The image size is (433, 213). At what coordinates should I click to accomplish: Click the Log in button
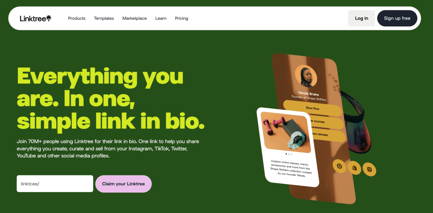pos(362,18)
